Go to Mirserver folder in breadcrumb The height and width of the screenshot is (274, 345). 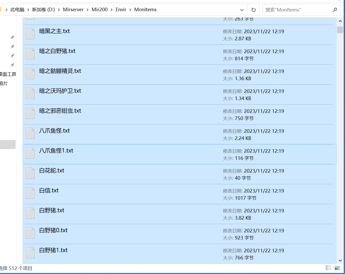73,10
